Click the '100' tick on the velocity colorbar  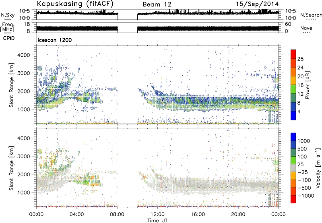point(302,157)
